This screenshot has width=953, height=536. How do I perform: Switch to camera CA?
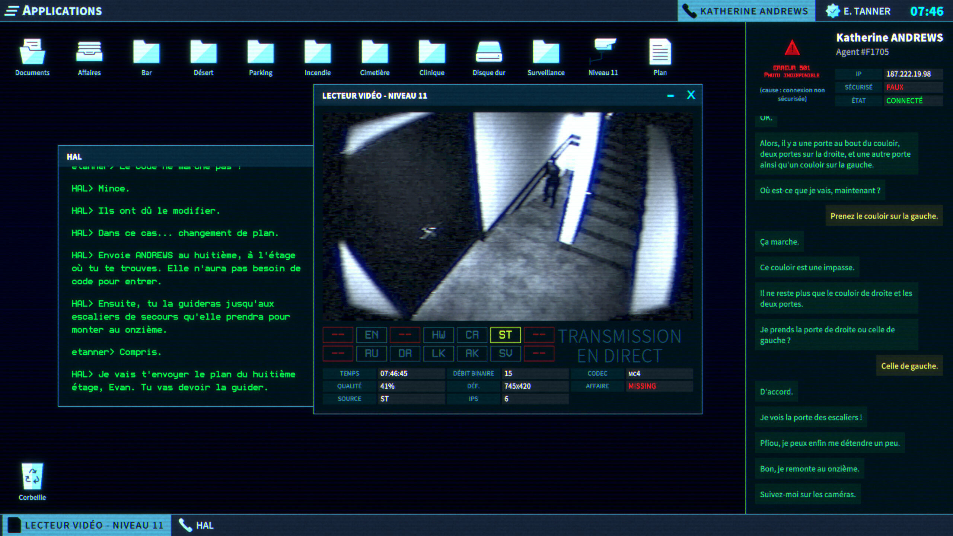coord(472,335)
